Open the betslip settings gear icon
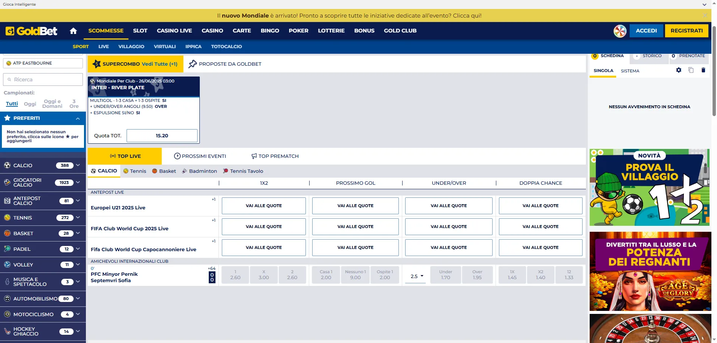 679,70
